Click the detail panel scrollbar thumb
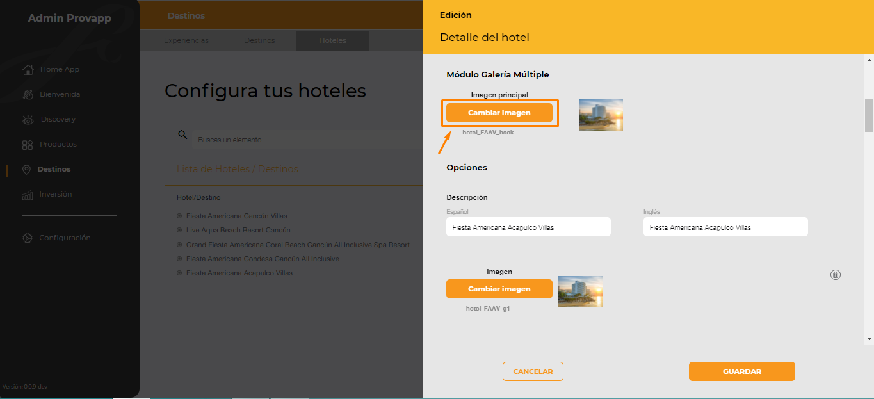Viewport: 874px width, 399px height. [869, 115]
